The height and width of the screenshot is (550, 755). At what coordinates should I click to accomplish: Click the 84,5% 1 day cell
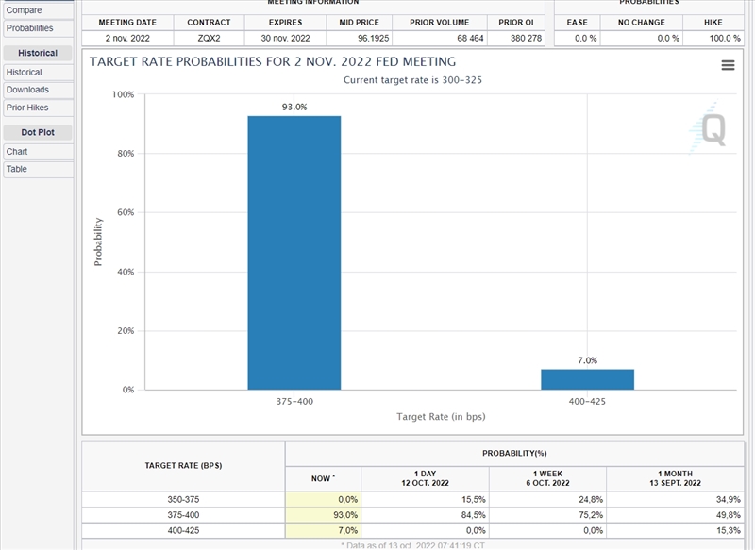(426, 515)
